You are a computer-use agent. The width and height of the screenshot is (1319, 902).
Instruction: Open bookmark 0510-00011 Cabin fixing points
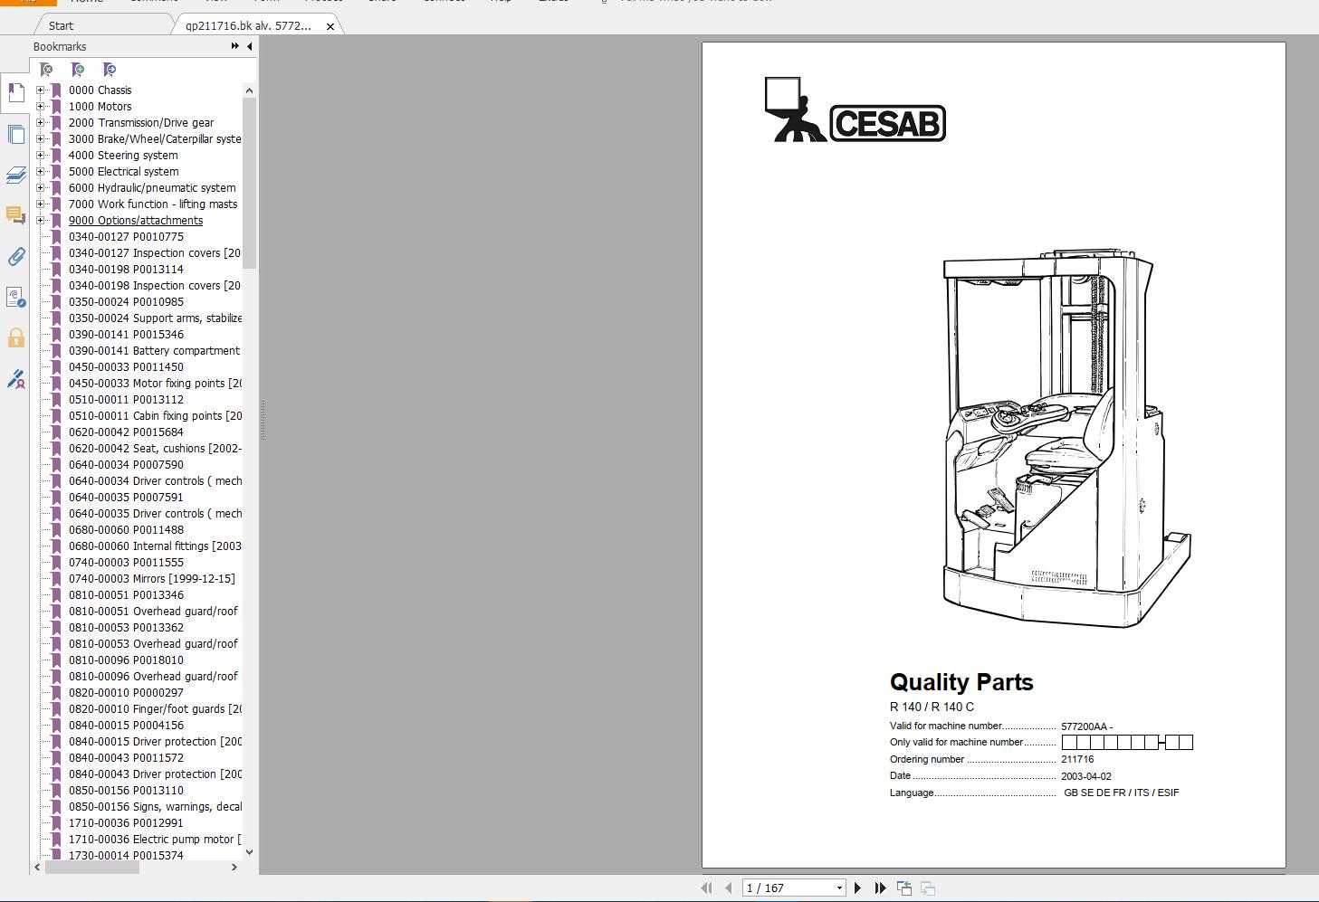[x=155, y=416]
